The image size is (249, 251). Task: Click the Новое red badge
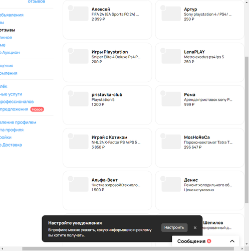pyautogui.click(x=37, y=109)
